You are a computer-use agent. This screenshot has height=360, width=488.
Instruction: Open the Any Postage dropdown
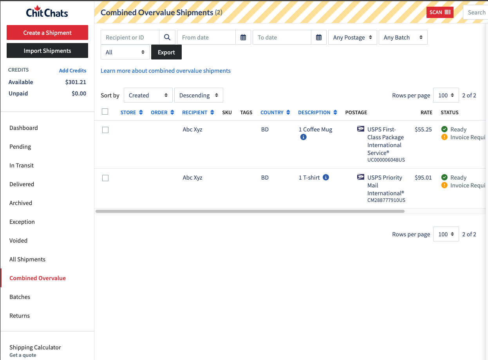(352, 37)
